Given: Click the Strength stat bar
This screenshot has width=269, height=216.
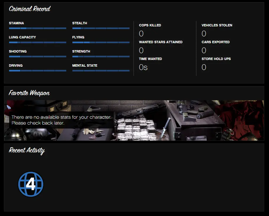Looking at the screenshot, I should pyautogui.click(x=101, y=57).
